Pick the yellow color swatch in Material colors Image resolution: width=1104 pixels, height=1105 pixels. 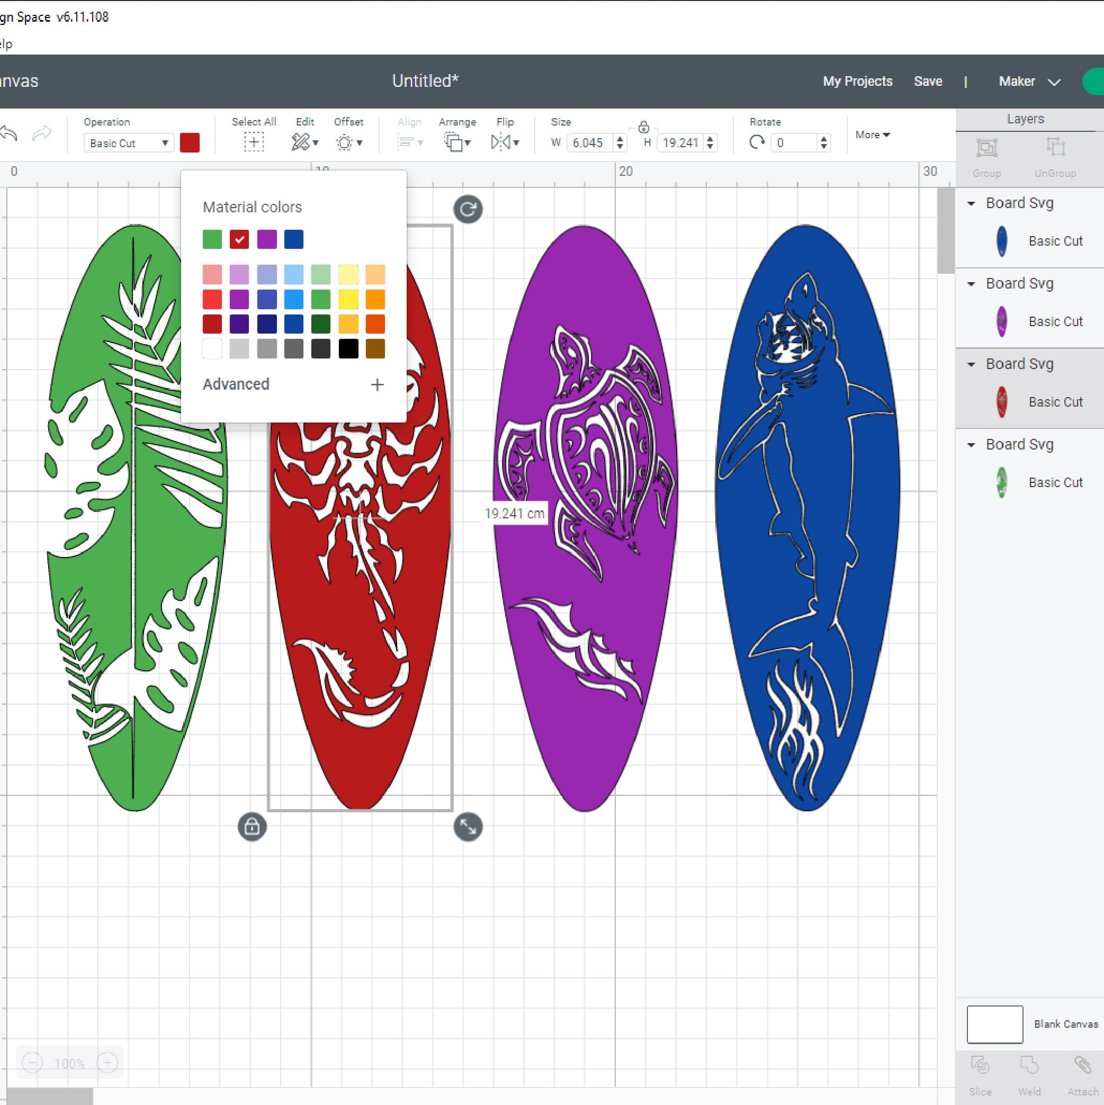click(x=348, y=300)
